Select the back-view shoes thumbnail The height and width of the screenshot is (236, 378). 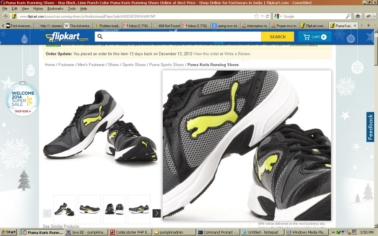(x=114, y=209)
